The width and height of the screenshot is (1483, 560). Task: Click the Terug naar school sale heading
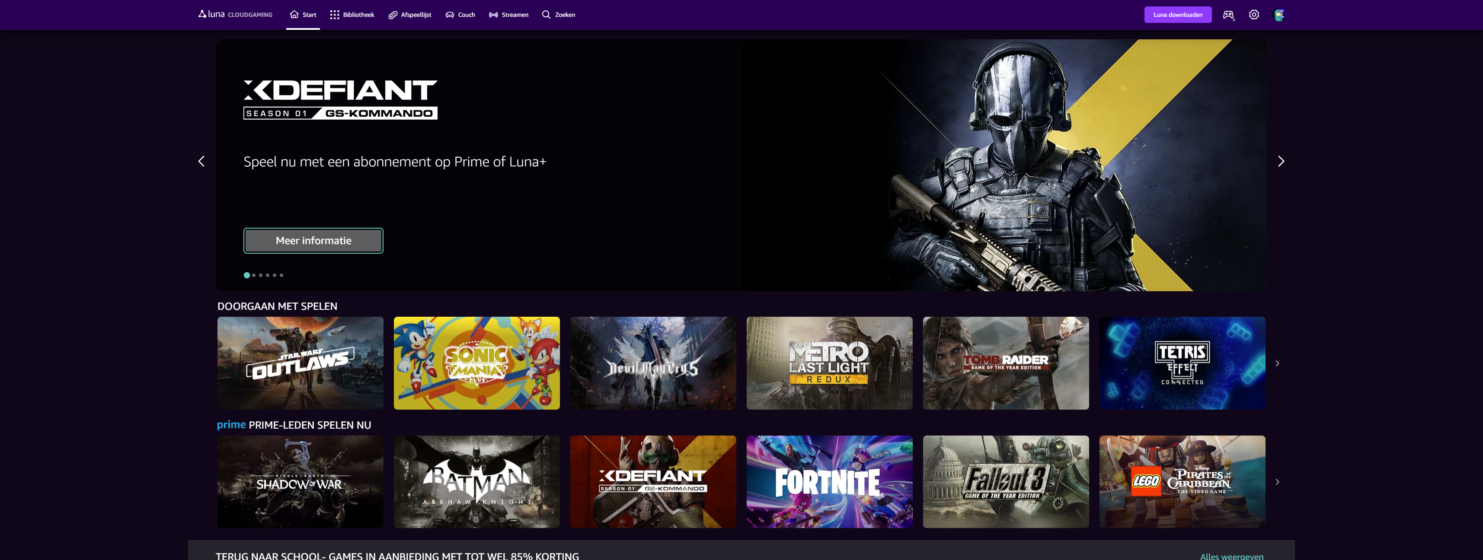[x=397, y=555]
